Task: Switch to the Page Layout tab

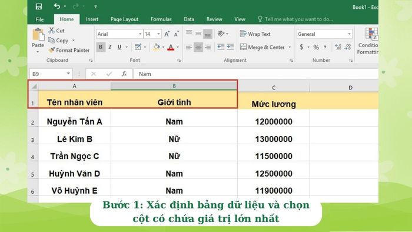Action: 124,19
